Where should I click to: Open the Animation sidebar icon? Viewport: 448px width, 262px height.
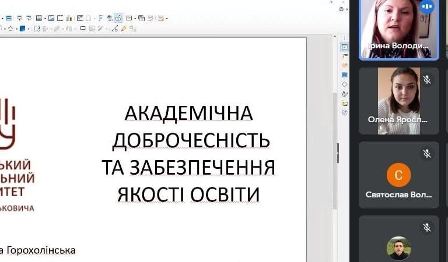tap(345, 65)
